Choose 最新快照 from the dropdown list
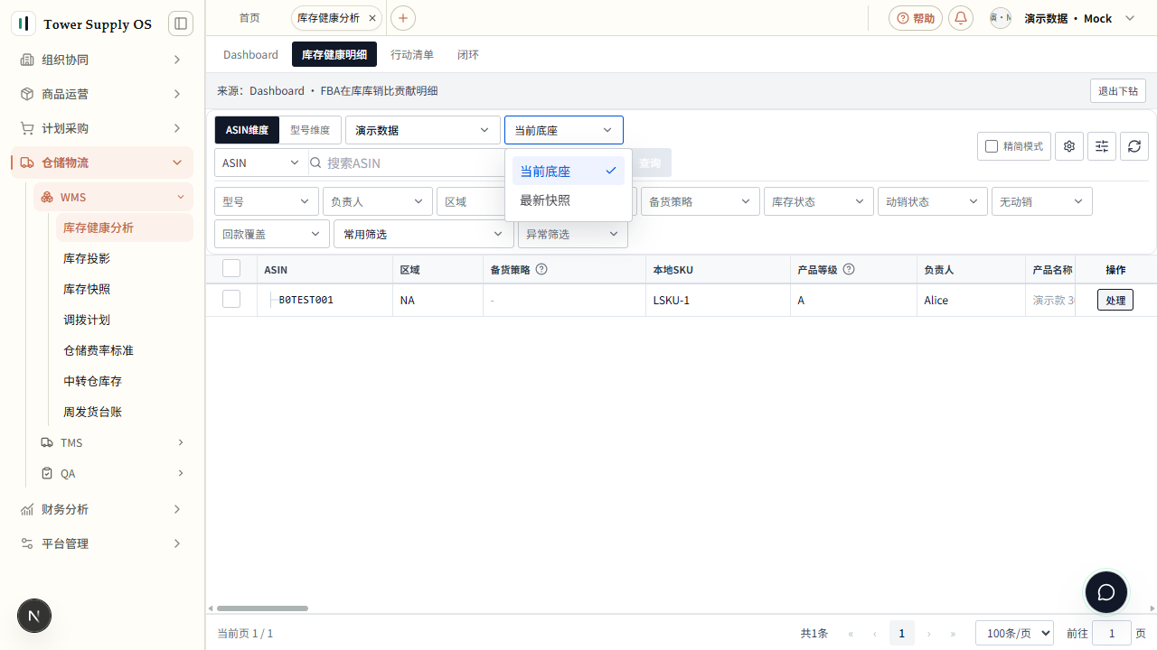Screen dimensions: 1157x650 coord(569,200)
